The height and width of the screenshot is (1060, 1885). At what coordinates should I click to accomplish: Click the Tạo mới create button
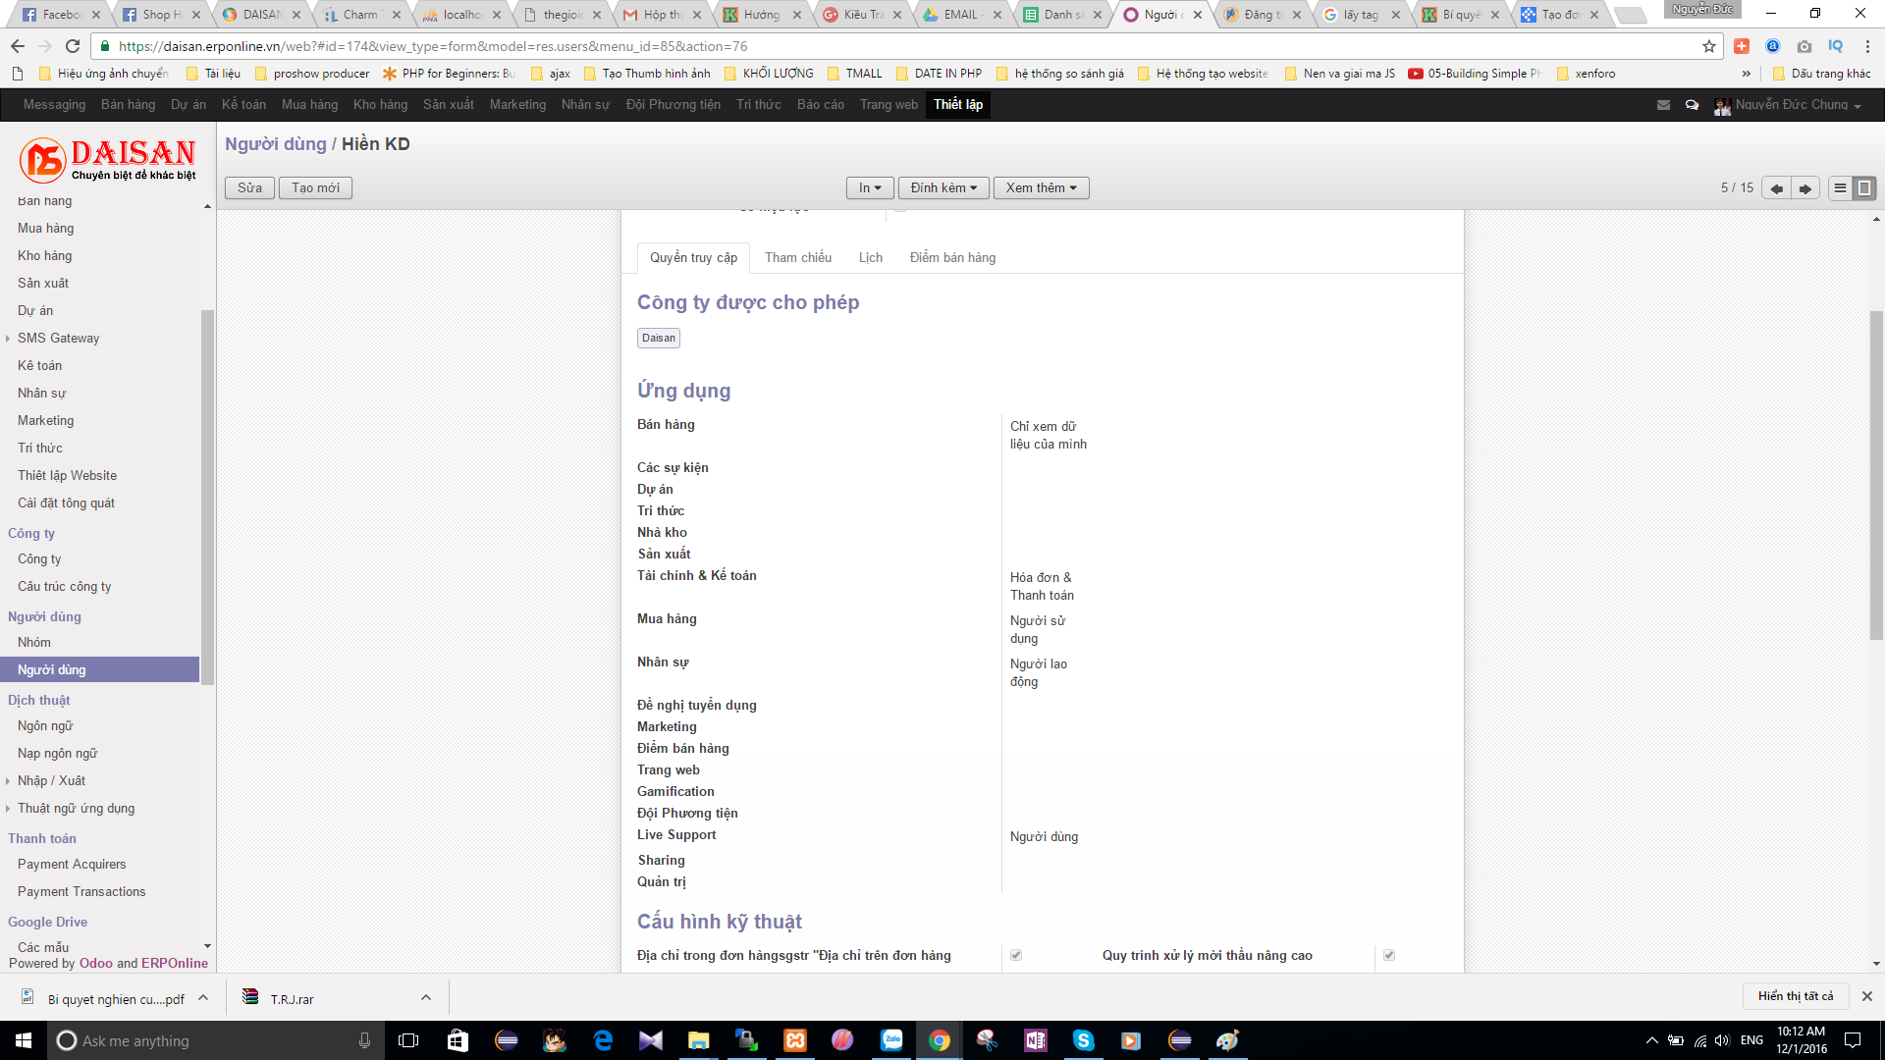(314, 187)
